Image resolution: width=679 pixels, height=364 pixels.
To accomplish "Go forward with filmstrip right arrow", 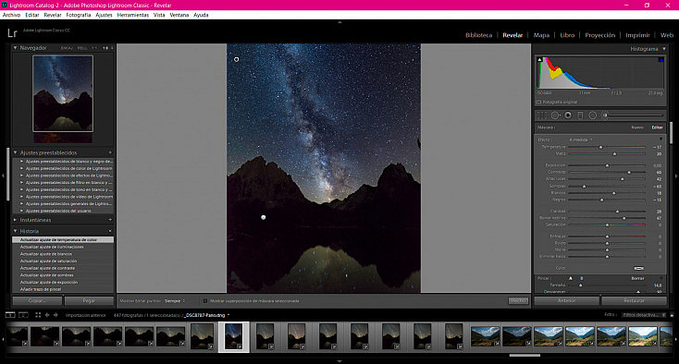I will pyautogui.click(x=56, y=315).
